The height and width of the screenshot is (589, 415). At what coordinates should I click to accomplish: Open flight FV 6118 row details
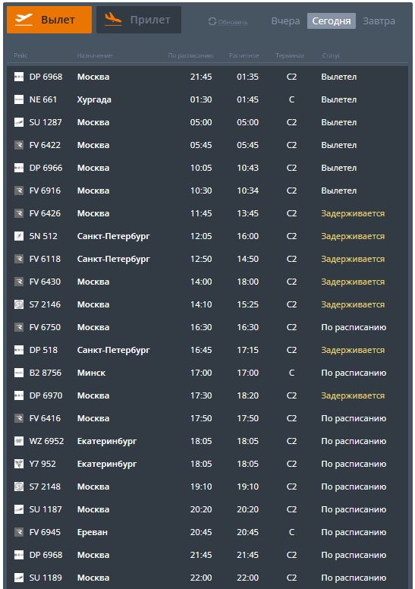point(207,259)
